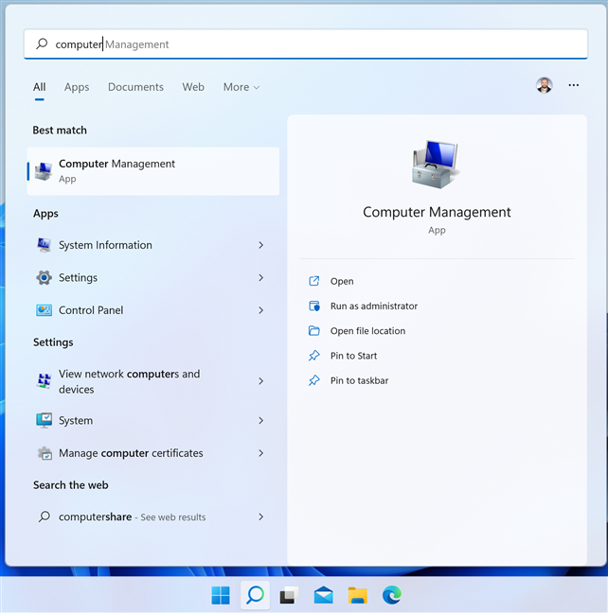Viewport: 608px width, 613px height.
Task: Click the Computer Management best match icon
Action: pyautogui.click(x=43, y=171)
